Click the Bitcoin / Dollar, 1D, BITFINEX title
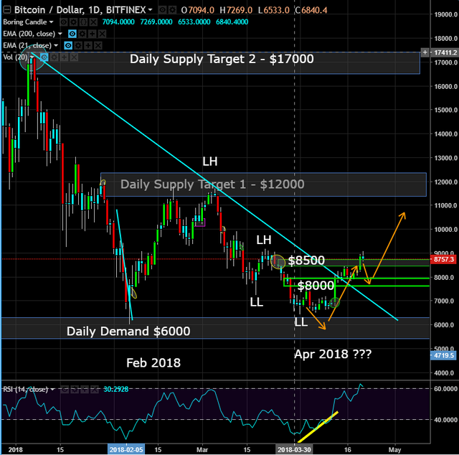This screenshot has height=455, width=459. coord(80,10)
